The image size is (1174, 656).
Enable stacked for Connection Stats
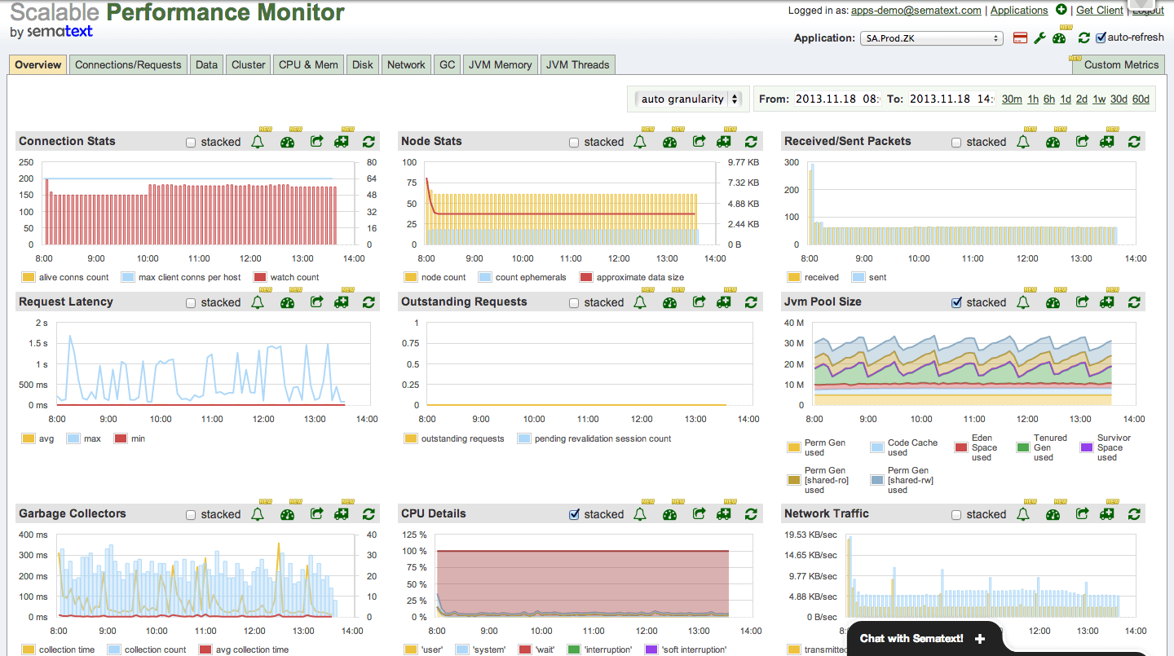point(191,143)
